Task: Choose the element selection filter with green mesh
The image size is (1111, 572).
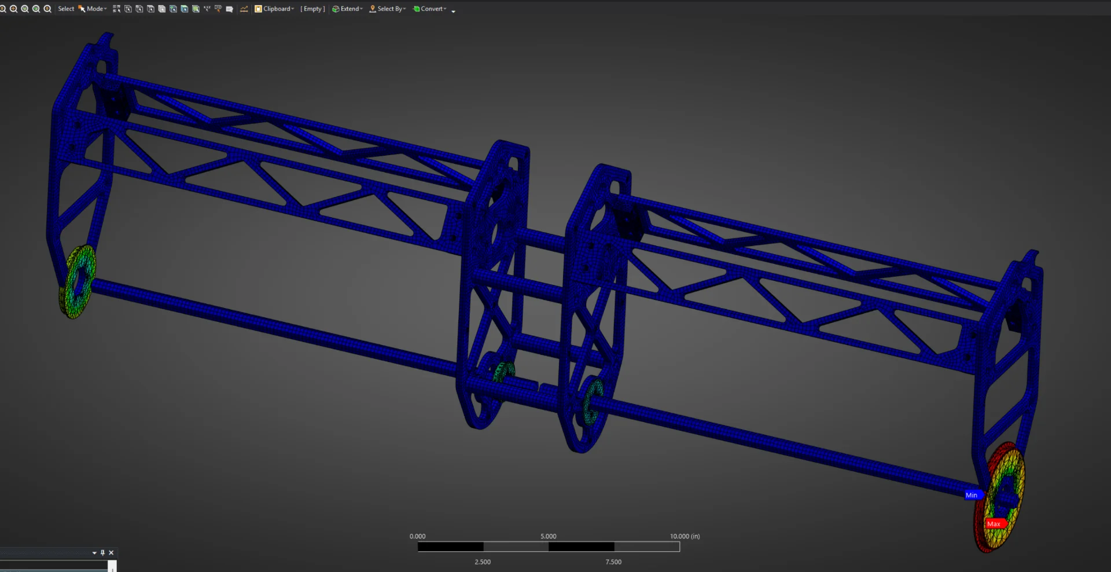Action: point(196,9)
